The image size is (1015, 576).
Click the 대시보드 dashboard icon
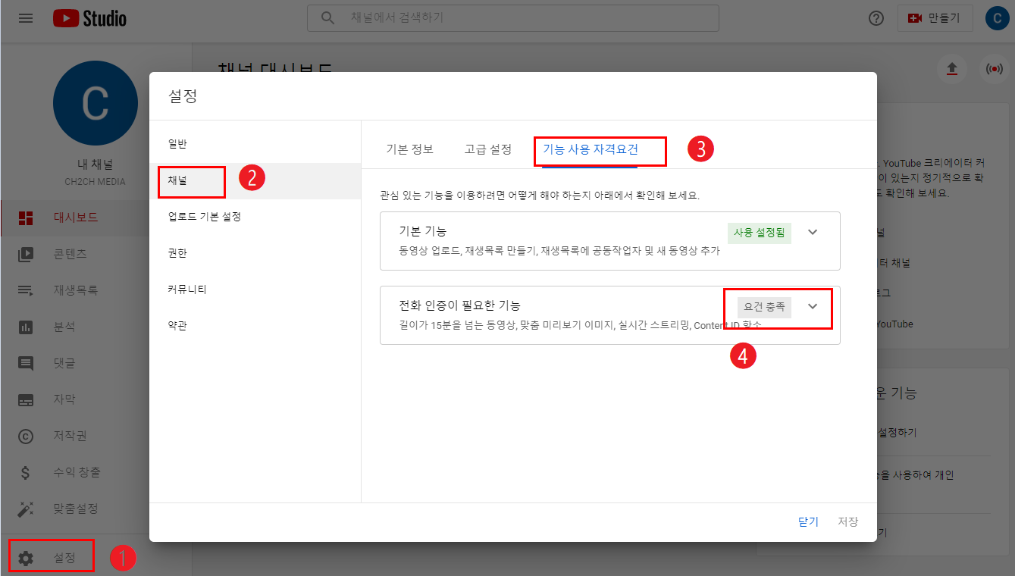tap(26, 218)
